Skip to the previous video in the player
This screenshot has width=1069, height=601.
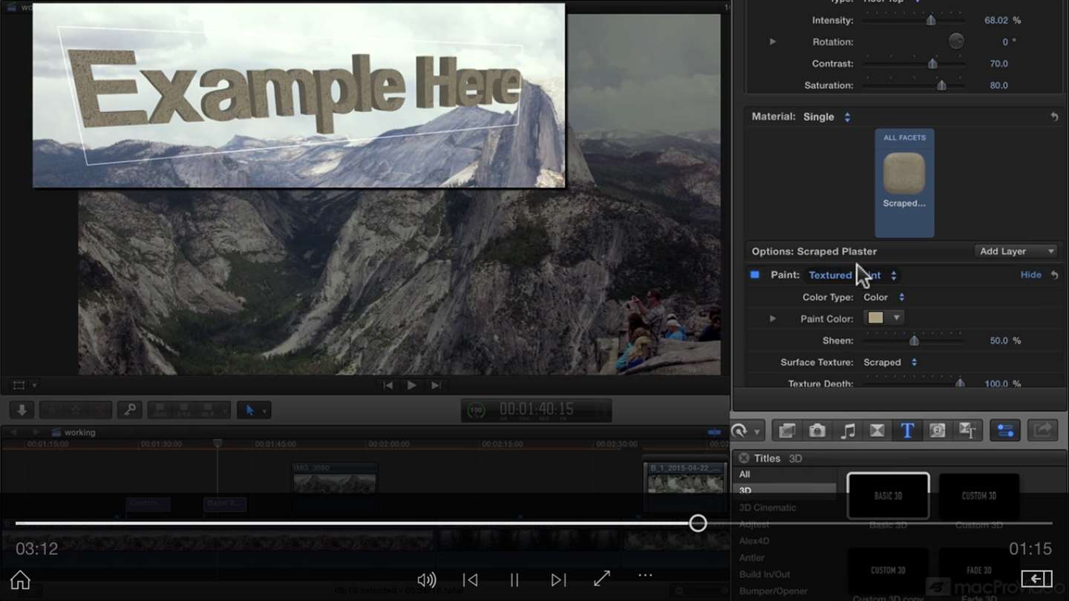(470, 579)
